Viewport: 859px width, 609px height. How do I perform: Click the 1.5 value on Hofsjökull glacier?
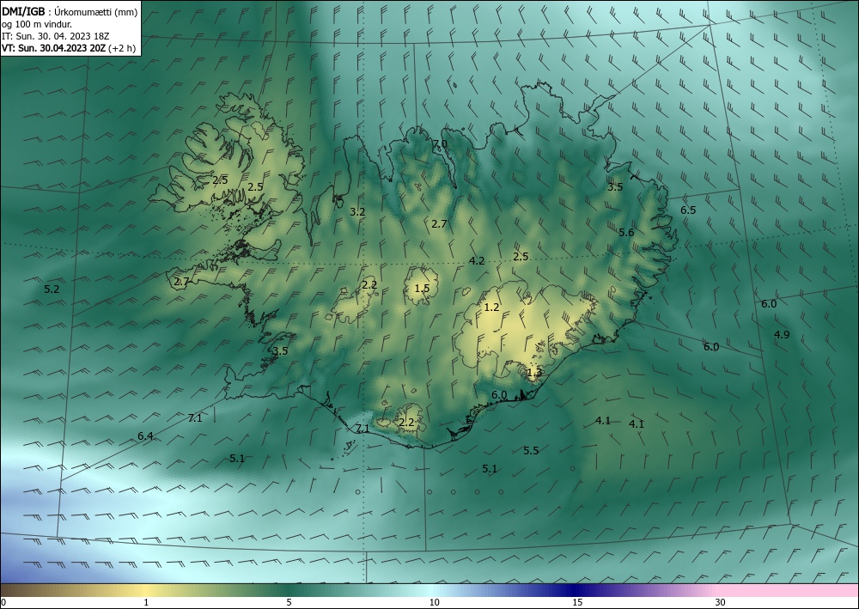(422, 288)
